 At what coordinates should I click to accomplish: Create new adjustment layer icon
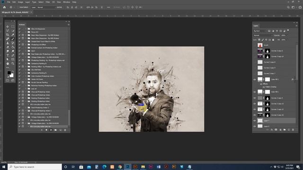(280, 130)
